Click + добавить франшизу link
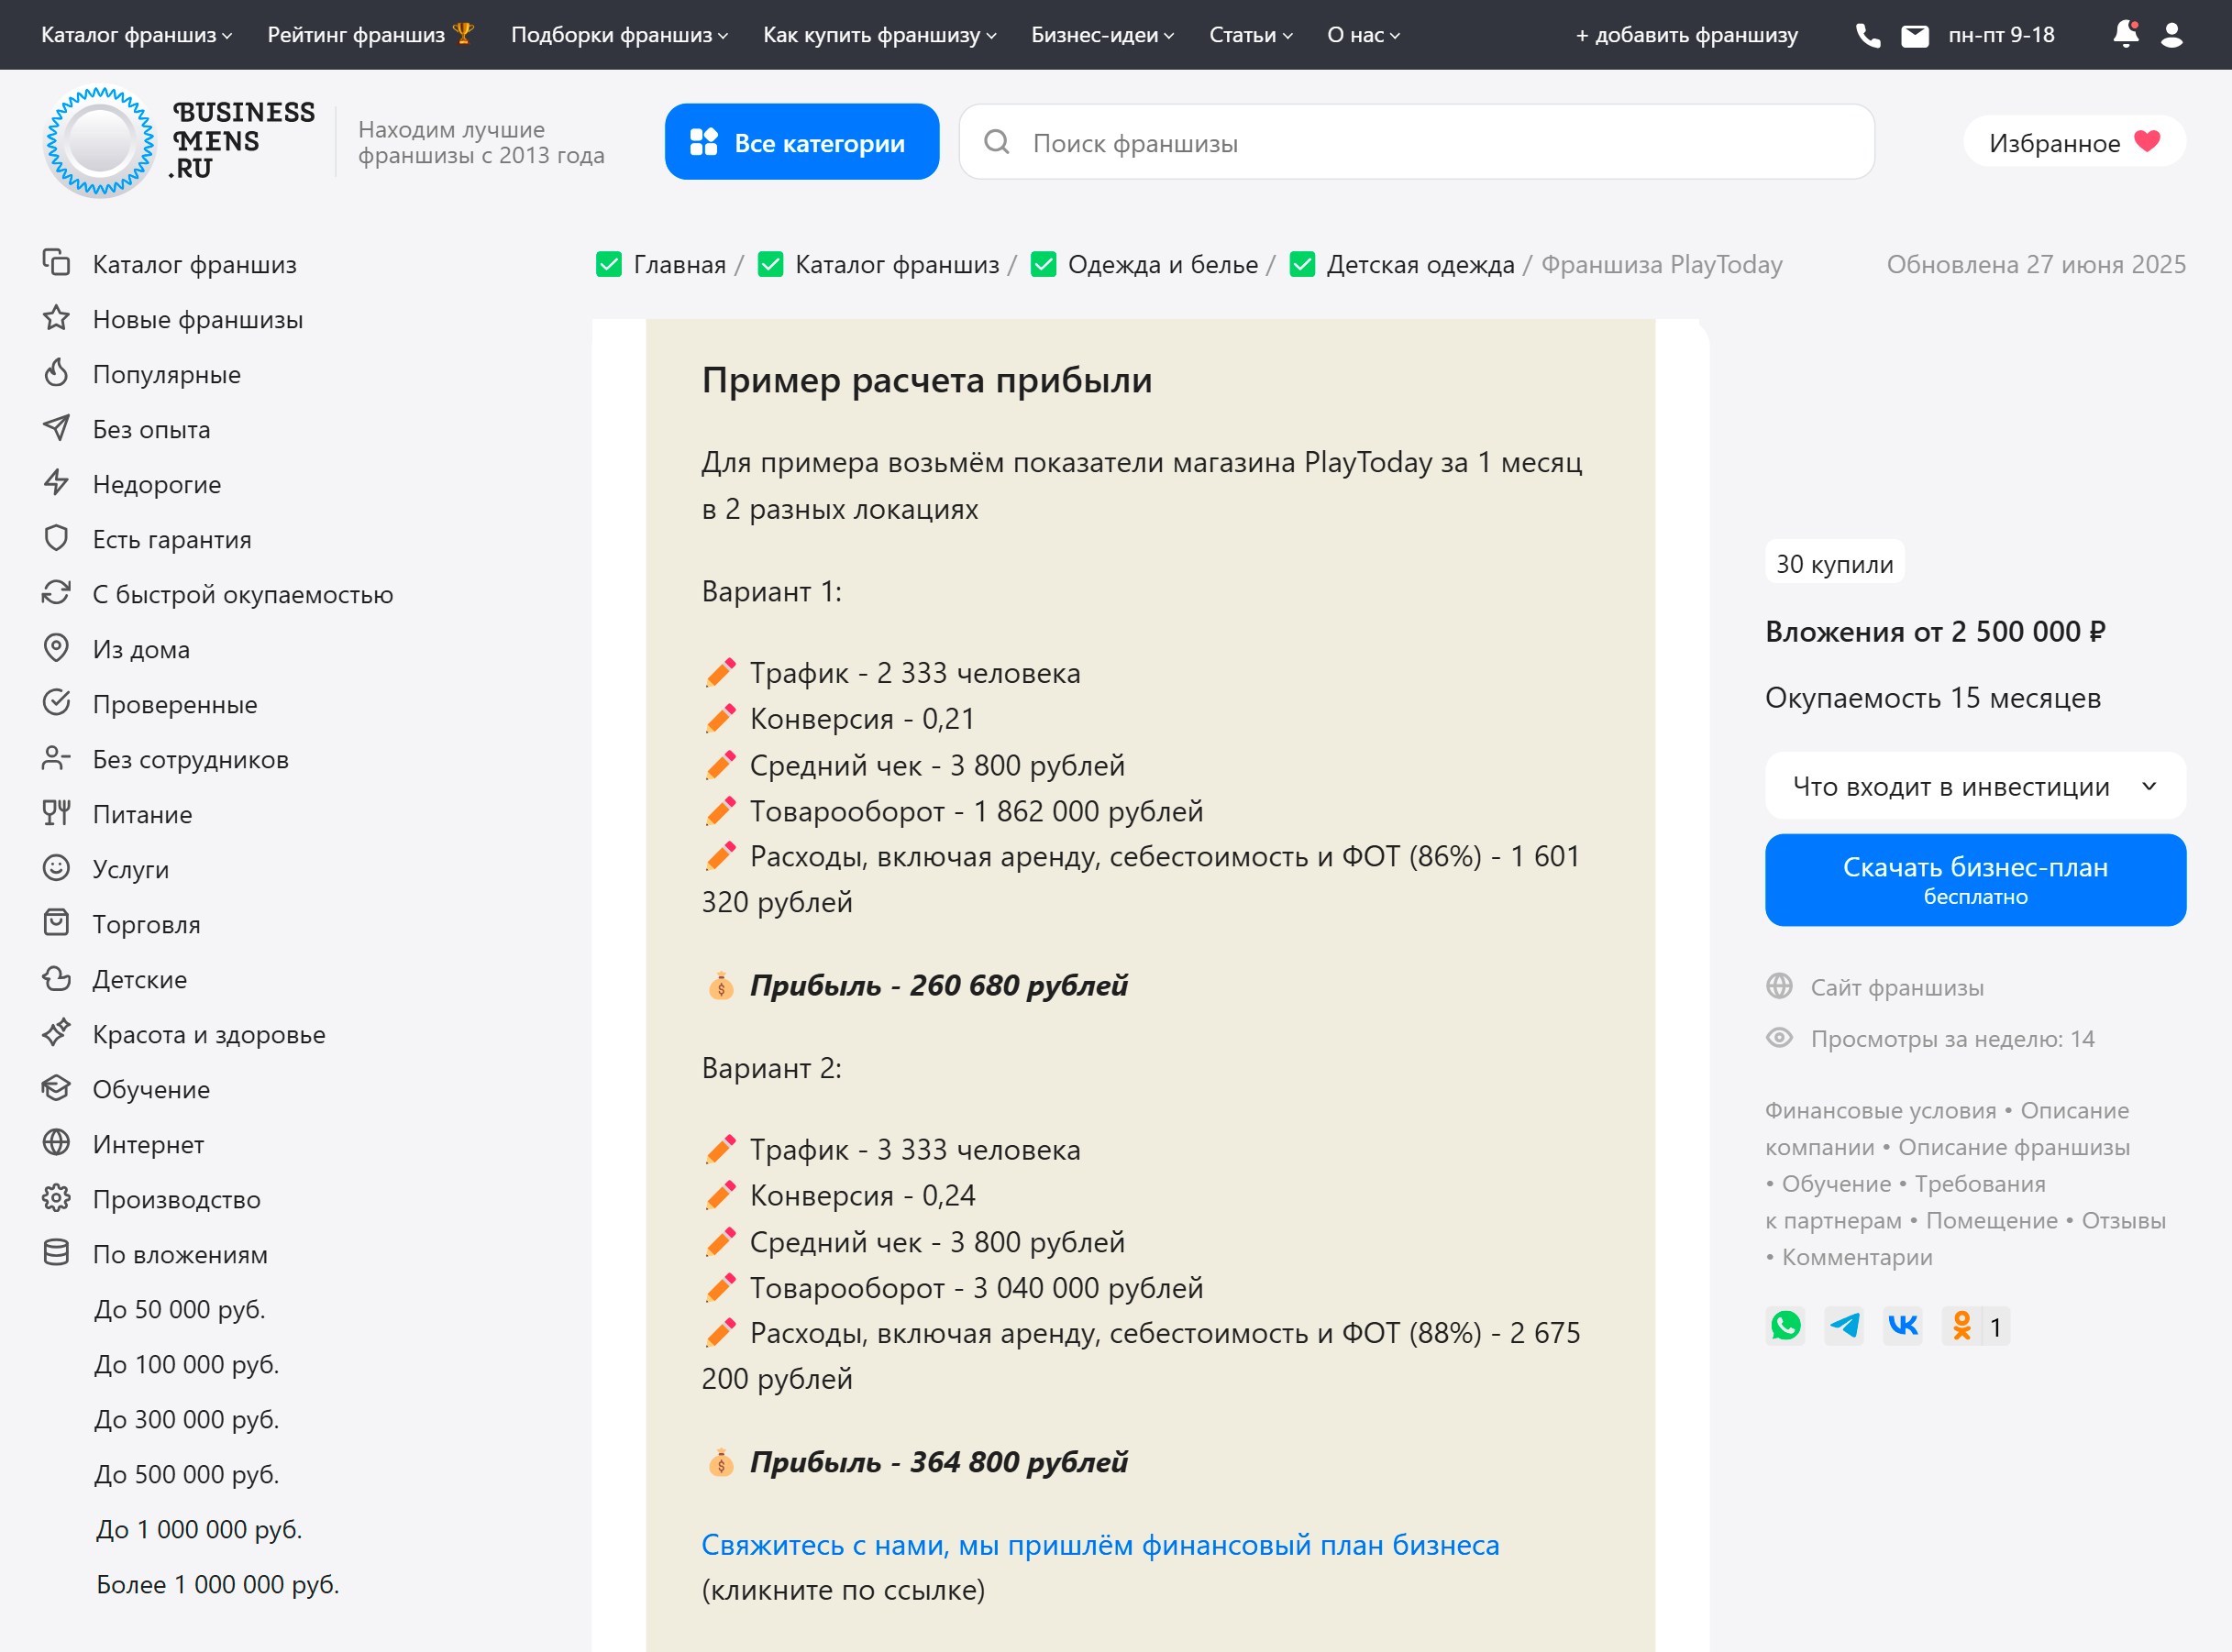The height and width of the screenshot is (1652, 2232). coord(1687,35)
